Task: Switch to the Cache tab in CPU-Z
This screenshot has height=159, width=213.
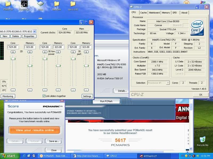Action: (144, 13)
